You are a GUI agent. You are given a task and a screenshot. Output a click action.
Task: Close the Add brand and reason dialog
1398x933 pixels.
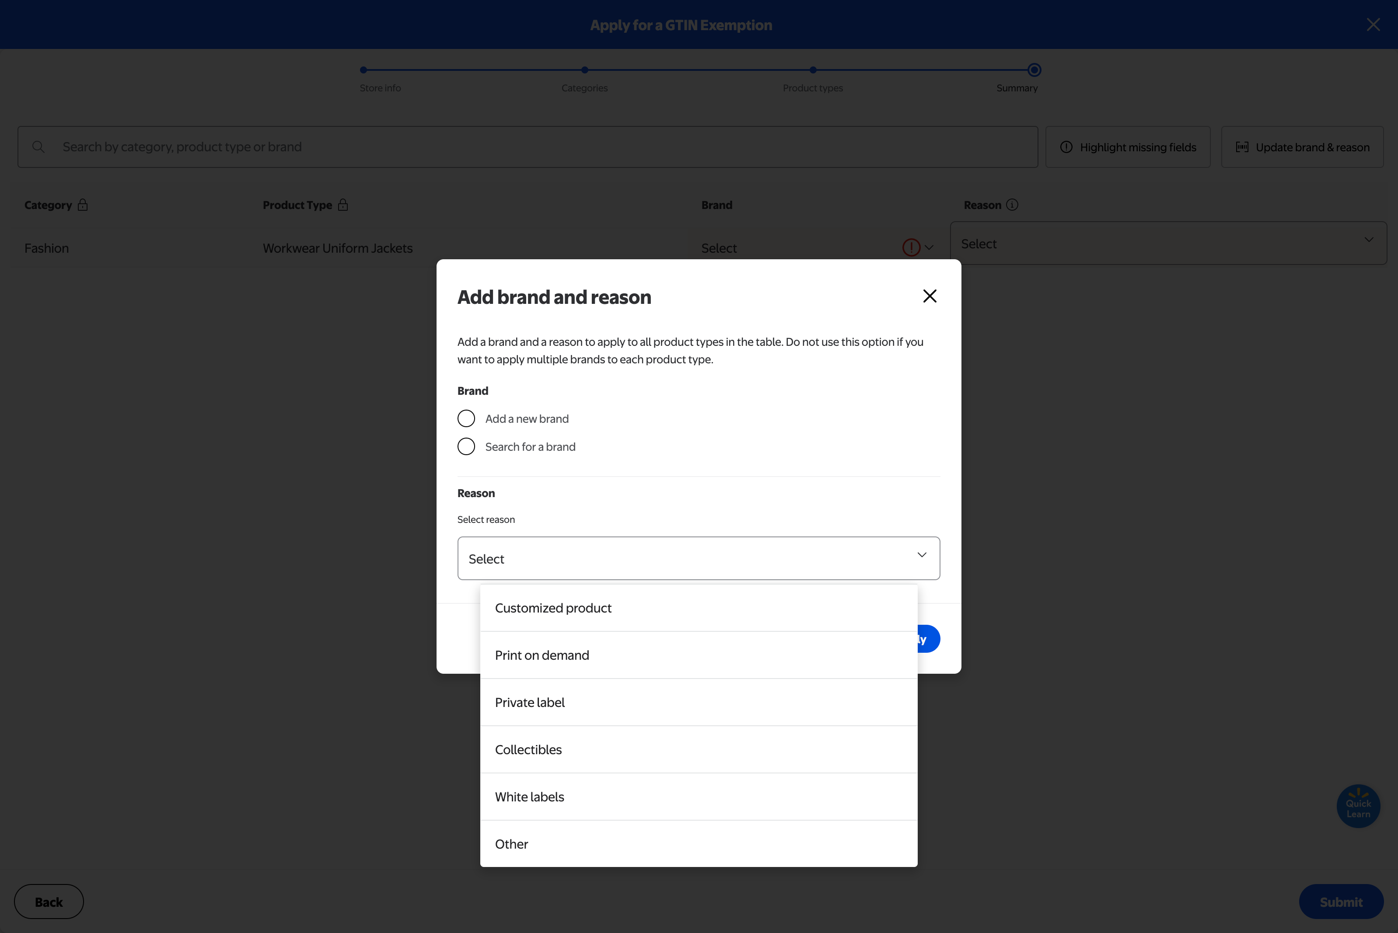(930, 296)
